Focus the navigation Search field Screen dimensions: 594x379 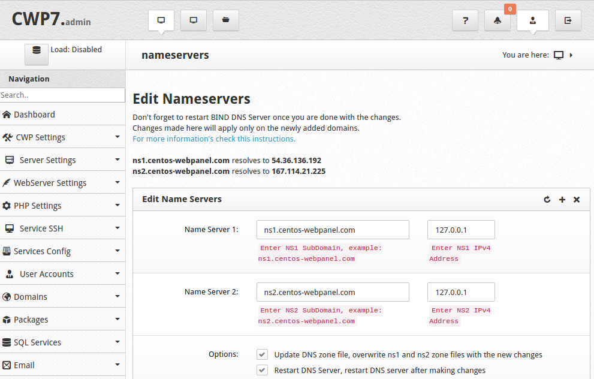click(62, 95)
